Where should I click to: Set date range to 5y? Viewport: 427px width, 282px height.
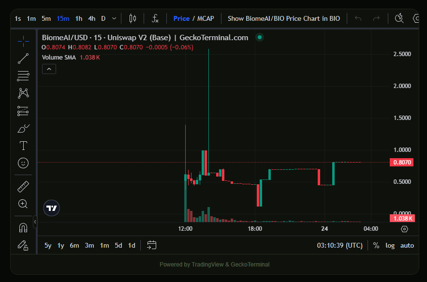click(48, 246)
